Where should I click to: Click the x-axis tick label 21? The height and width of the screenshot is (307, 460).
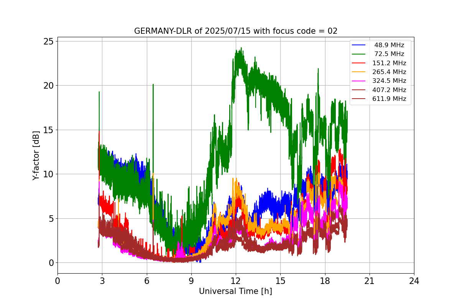[369, 281]
